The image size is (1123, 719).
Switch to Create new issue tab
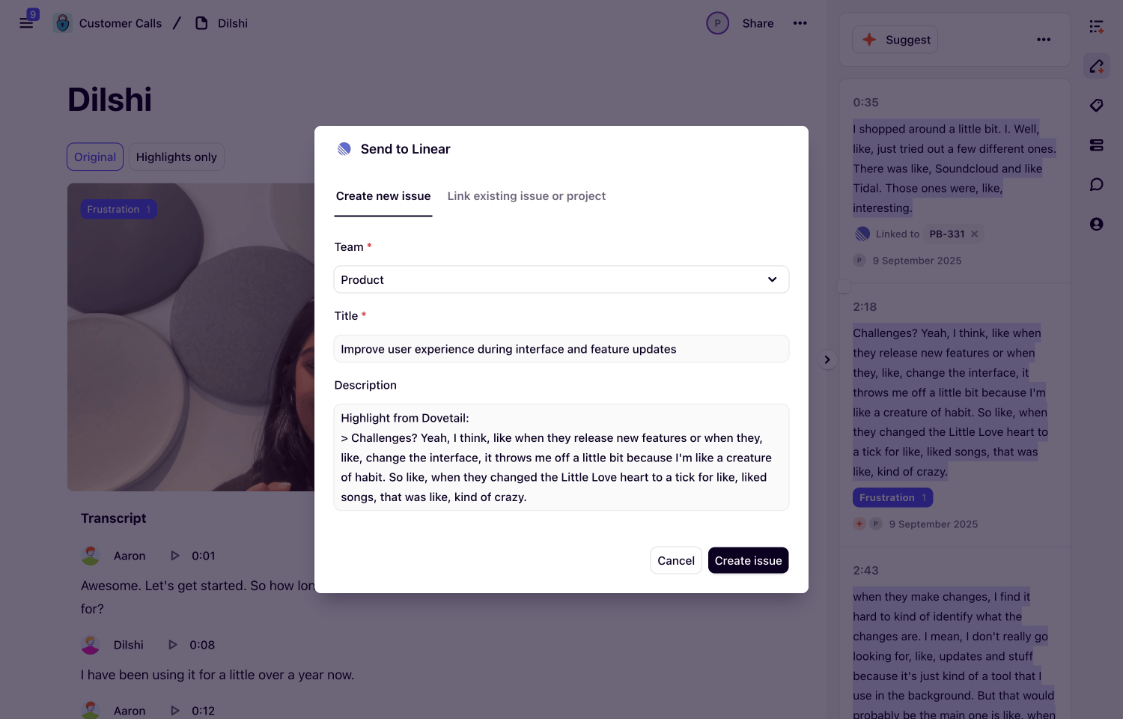(383, 196)
